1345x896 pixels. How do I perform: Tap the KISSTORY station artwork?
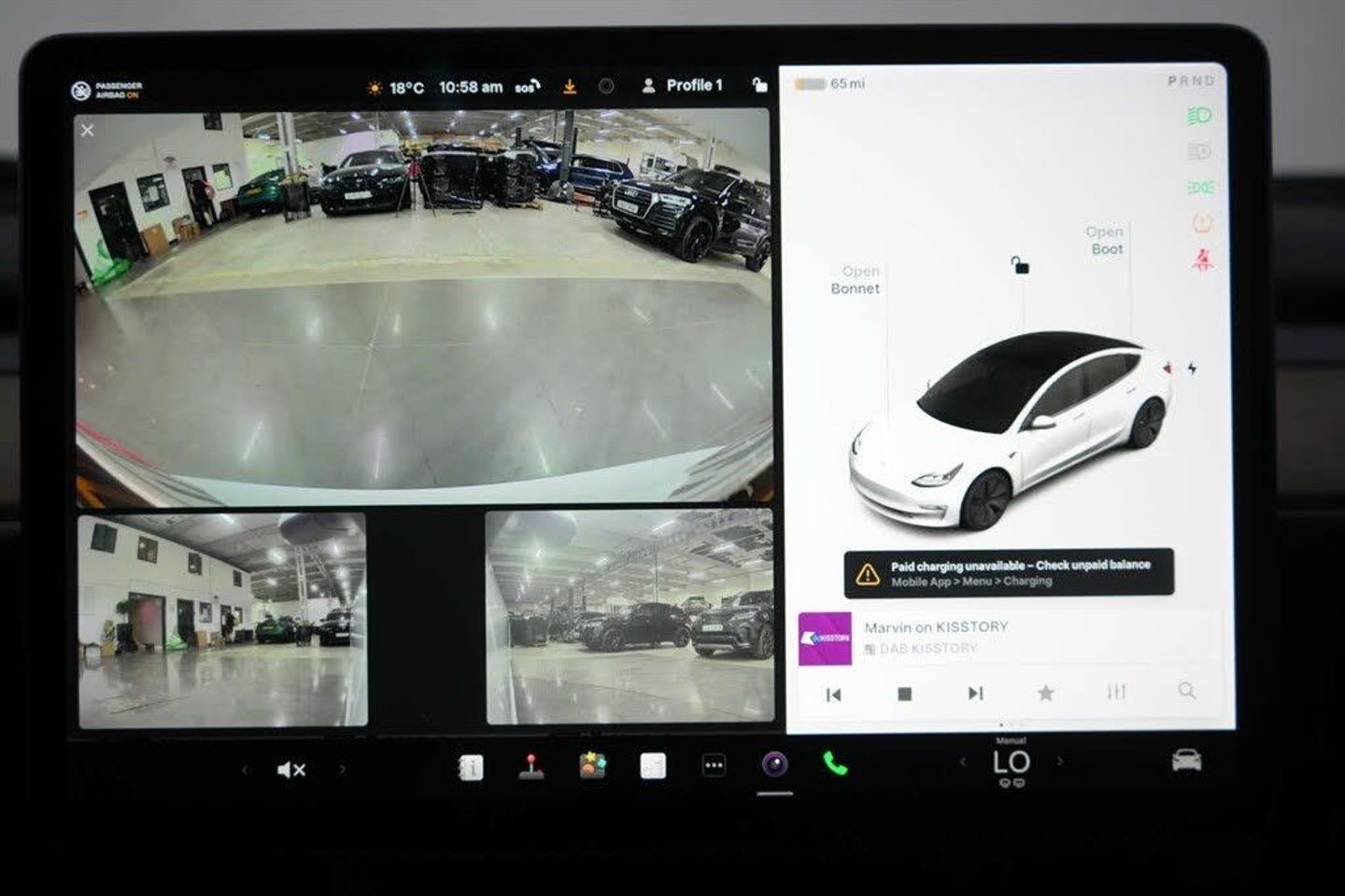click(825, 638)
